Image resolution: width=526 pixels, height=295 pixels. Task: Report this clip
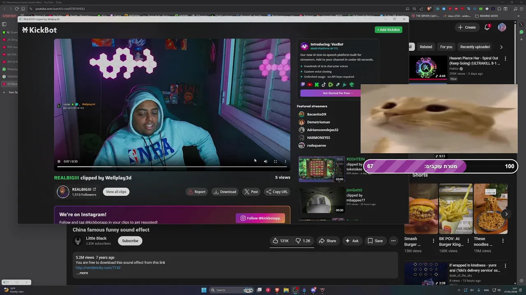pyautogui.click(x=197, y=192)
